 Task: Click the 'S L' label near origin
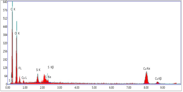point(11,80)
